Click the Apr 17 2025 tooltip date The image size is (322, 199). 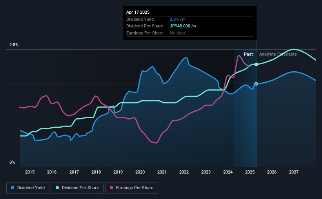click(138, 12)
